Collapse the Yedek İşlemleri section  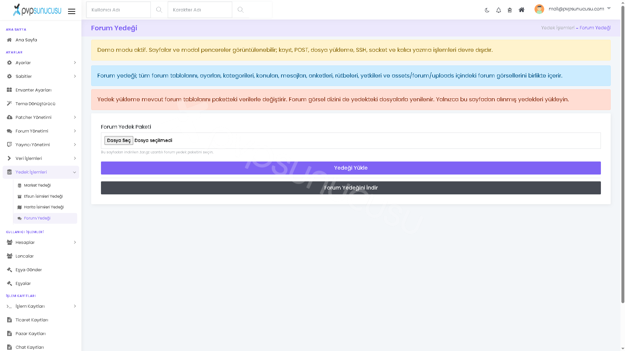point(41,172)
